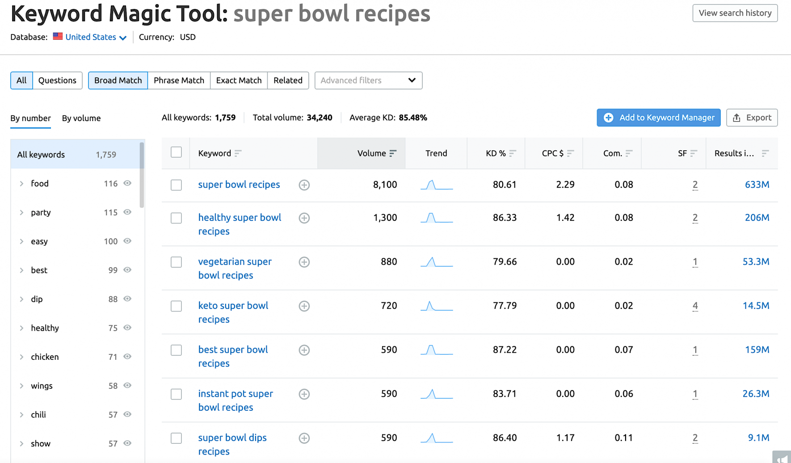Toggle eye icon for the 'food' group
The height and width of the screenshot is (463, 791).
[x=127, y=183]
